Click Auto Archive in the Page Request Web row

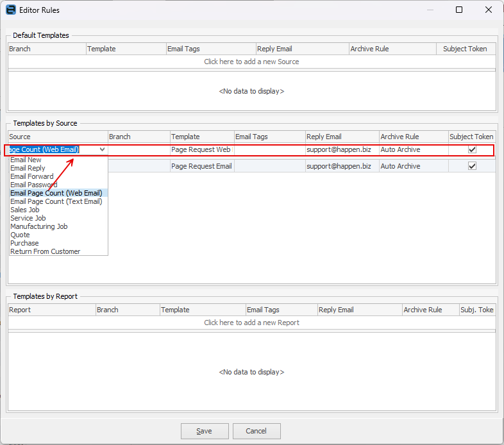click(414, 149)
